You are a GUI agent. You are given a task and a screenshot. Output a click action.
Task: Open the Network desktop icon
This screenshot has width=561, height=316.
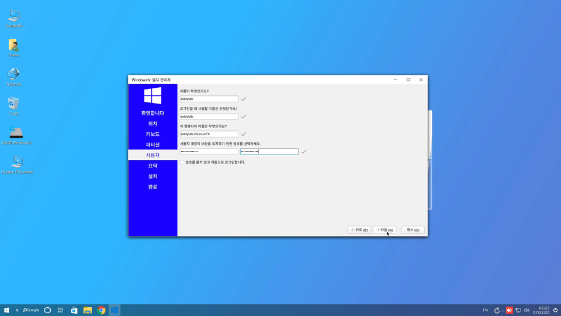coord(13,77)
